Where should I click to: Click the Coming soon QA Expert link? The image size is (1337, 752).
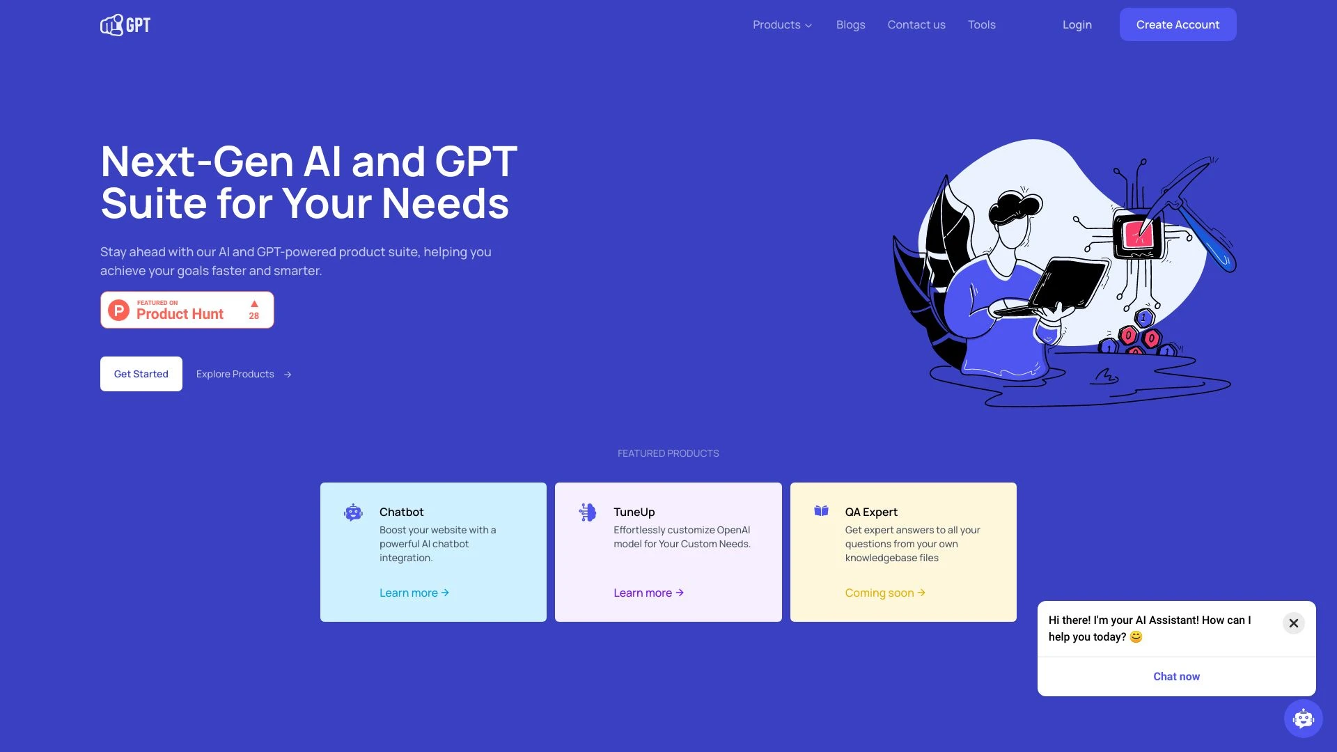coord(884,593)
